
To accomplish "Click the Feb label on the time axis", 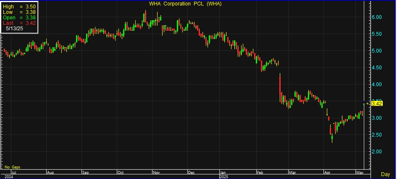I will click(x=261, y=173).
